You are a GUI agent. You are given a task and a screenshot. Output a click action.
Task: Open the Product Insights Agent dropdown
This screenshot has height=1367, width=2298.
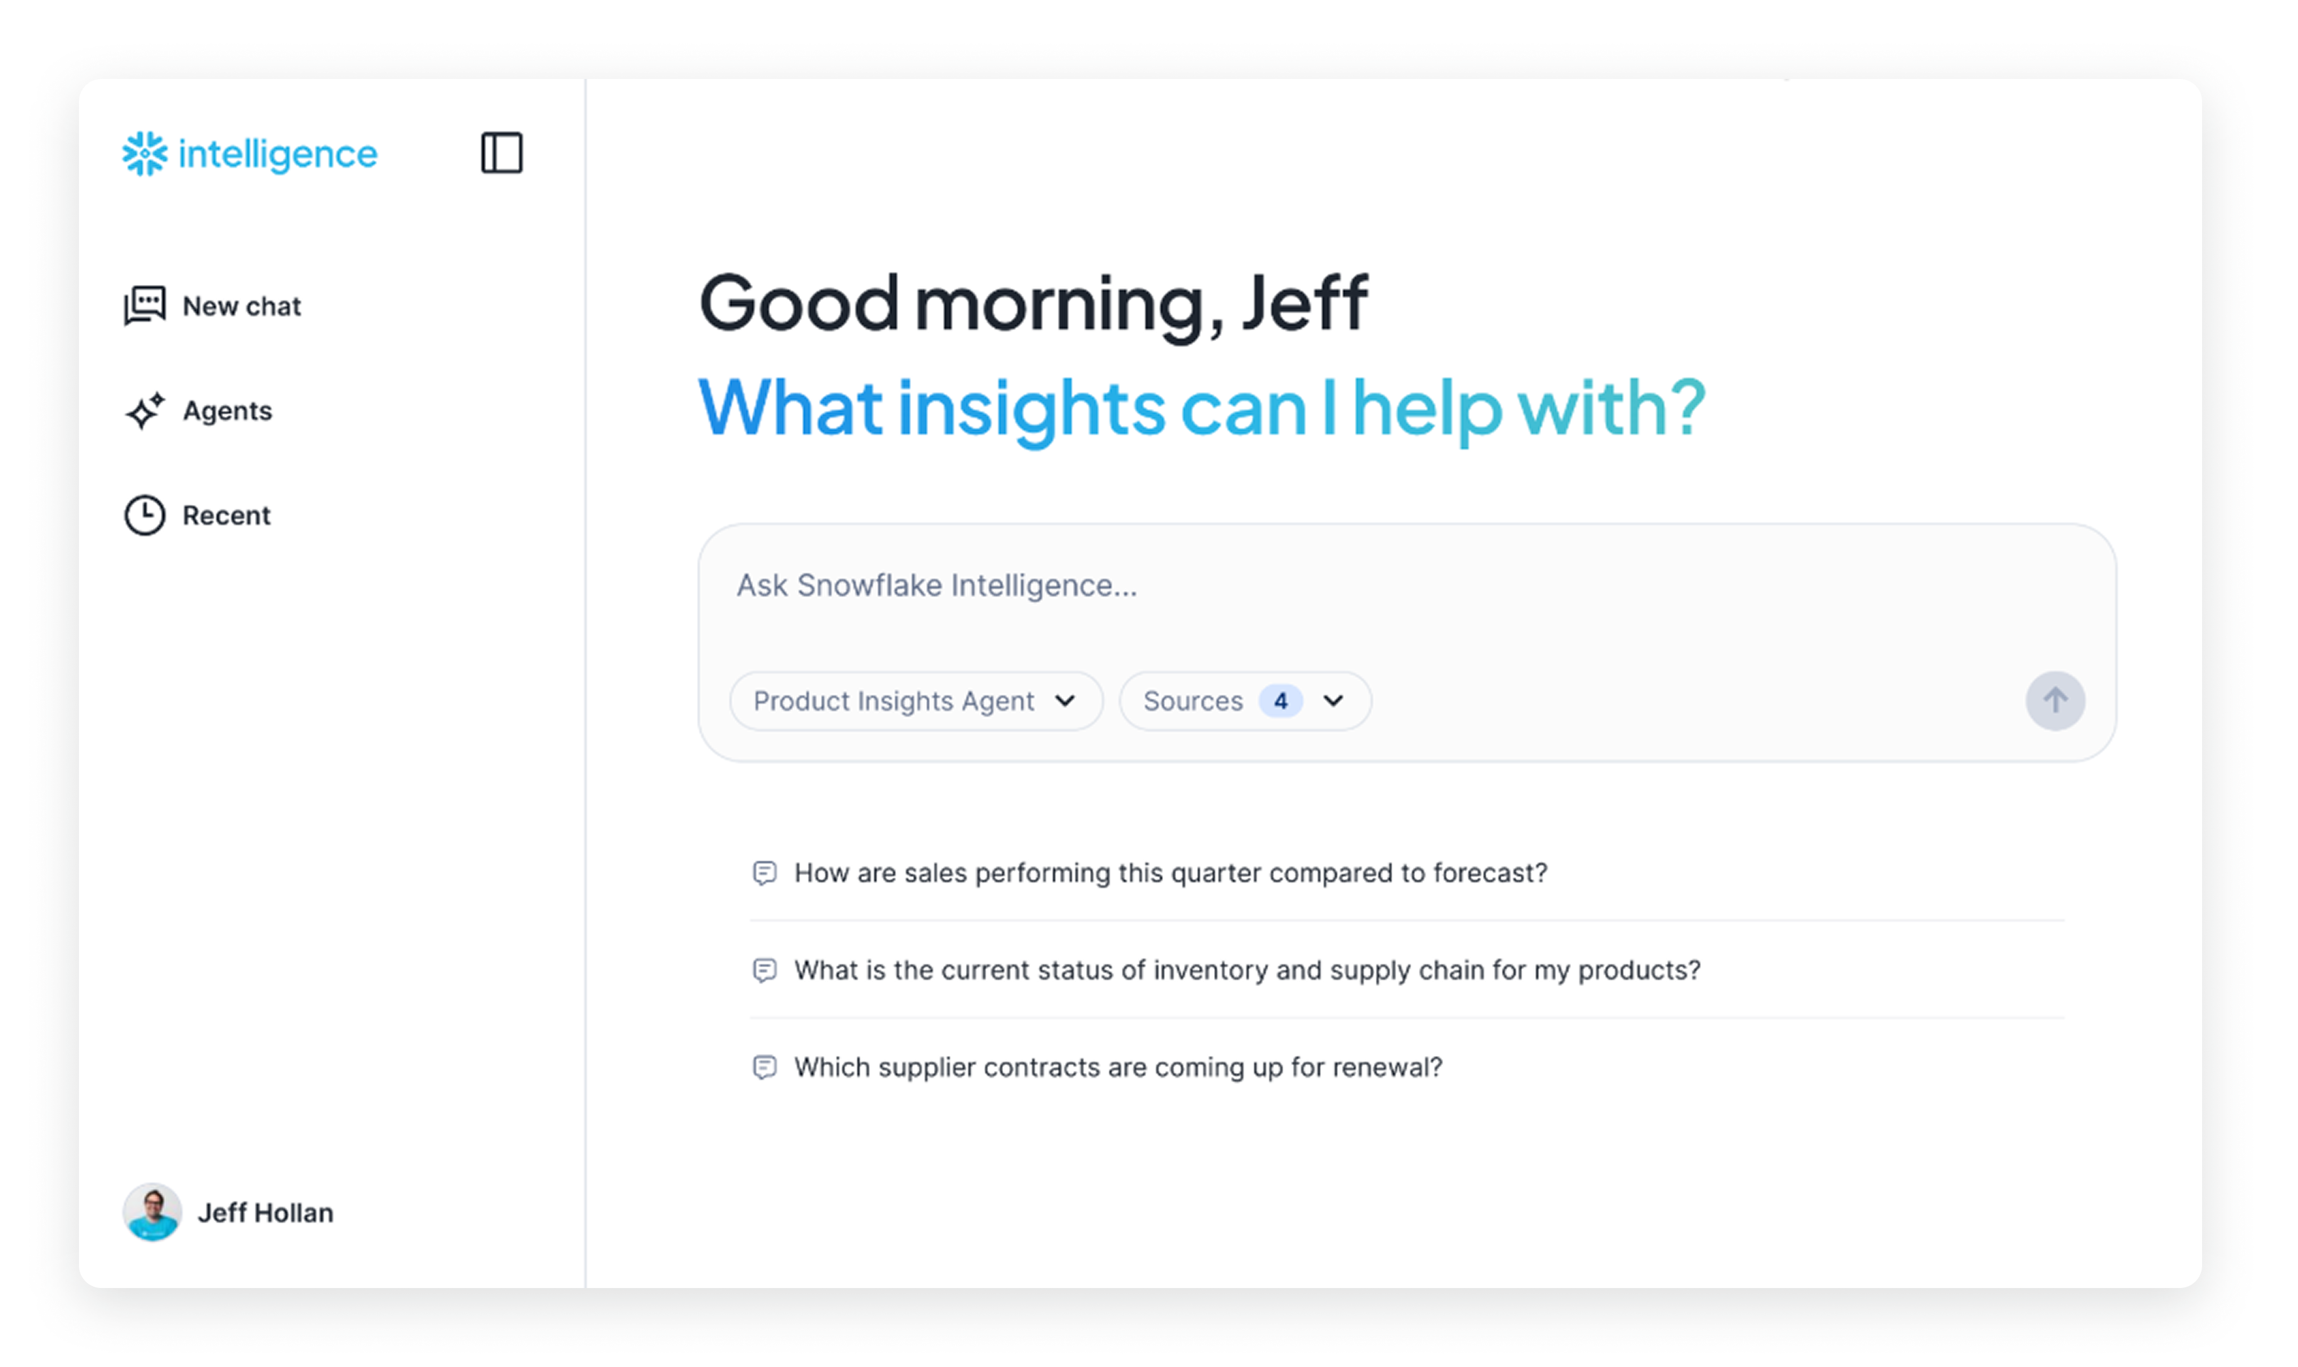pos(916,701)
